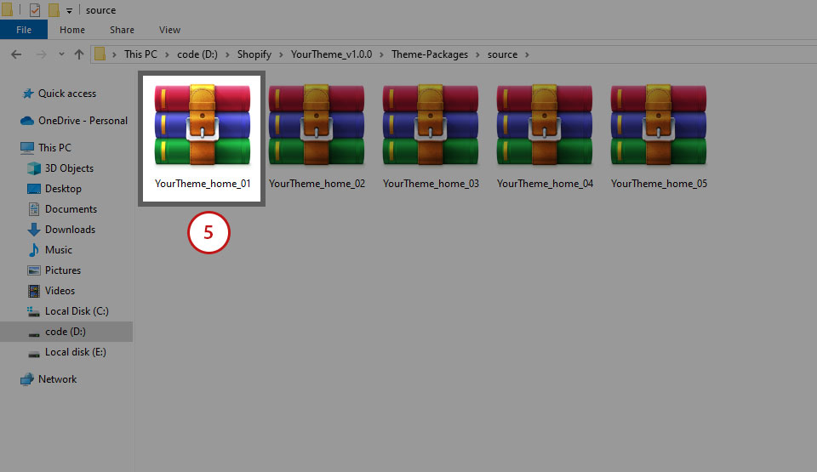817x472 pixels.
Task: Navigate back with the back arrow
Action: tap(15, 54)
